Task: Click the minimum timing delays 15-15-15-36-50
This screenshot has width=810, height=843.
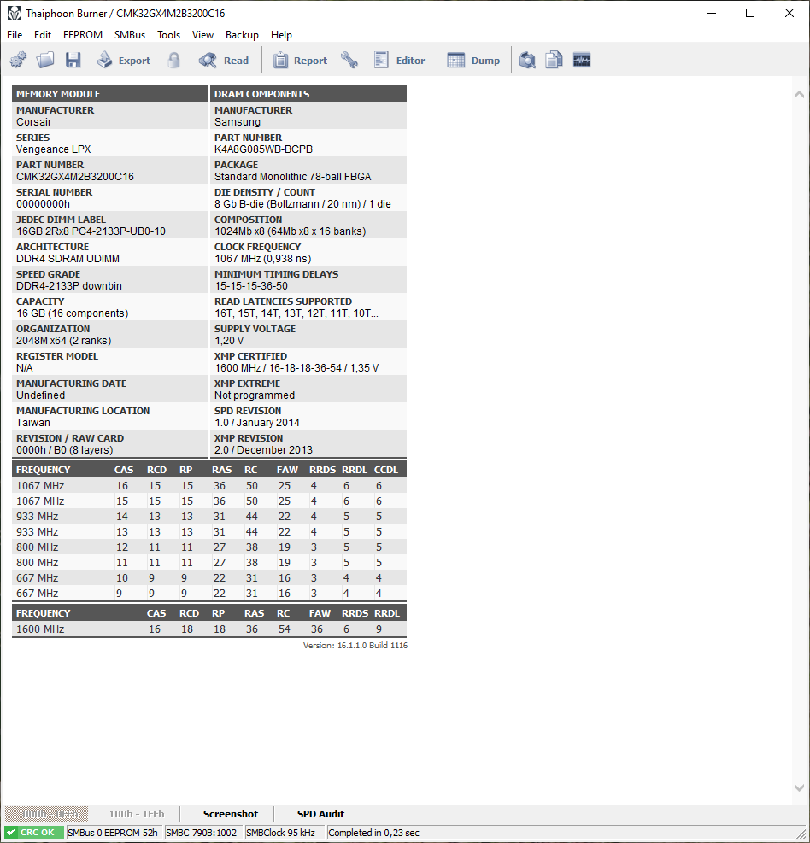Action: click(x=251, y=286)
